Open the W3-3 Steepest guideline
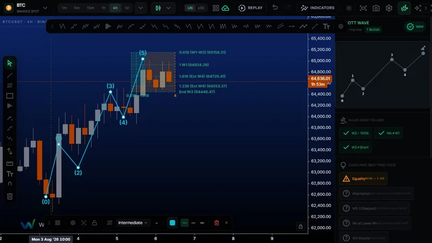The height and width of the screenshot is (243, 432). (x=375, y=208)
